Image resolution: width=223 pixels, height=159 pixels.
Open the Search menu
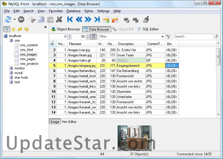pyautogui.click(x=28, y=11)
